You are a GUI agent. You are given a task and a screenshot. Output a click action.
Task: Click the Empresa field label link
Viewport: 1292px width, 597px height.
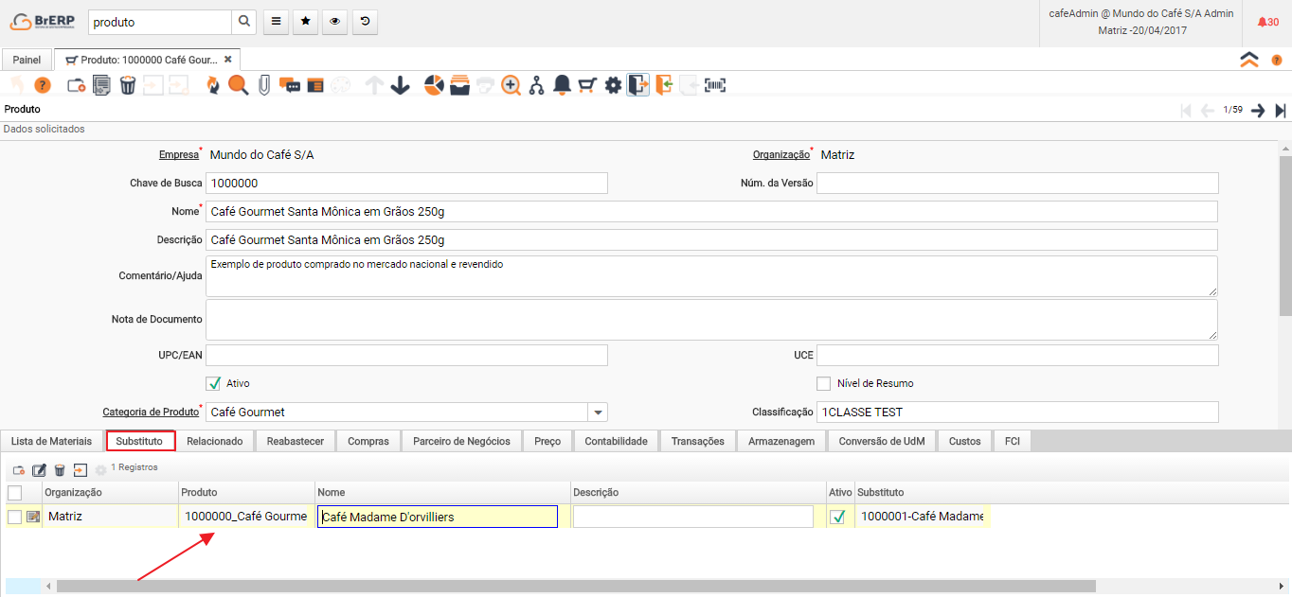178,154
